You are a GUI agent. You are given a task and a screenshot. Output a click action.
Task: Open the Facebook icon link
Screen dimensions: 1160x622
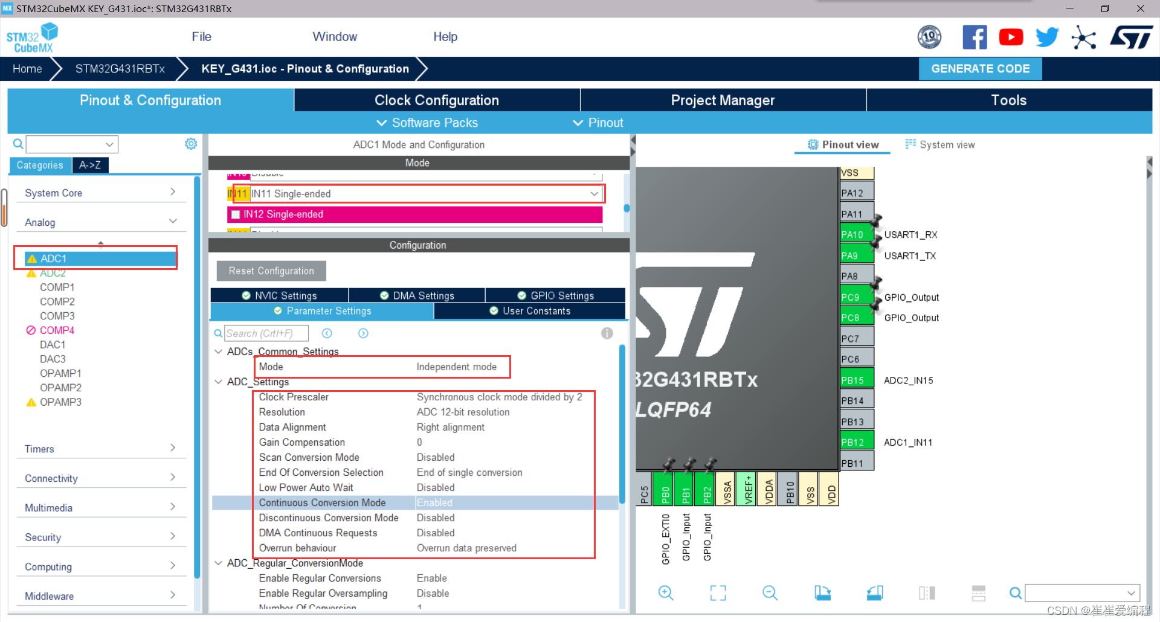coord(975,37)
